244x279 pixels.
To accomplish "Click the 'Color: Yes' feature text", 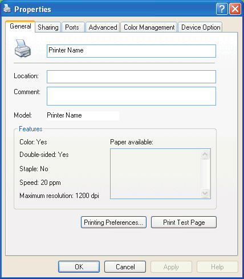I will point(33,142).
